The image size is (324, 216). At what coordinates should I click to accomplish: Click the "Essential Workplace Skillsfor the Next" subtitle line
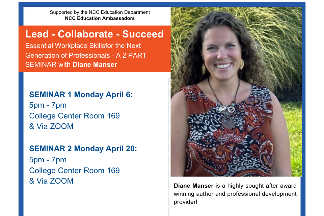(x=83, y=46)
